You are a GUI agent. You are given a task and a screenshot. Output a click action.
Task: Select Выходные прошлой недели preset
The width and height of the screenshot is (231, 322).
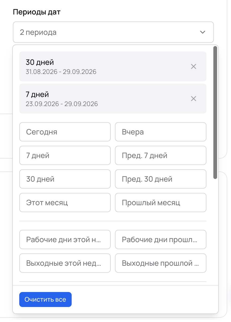tap(161, 263)
